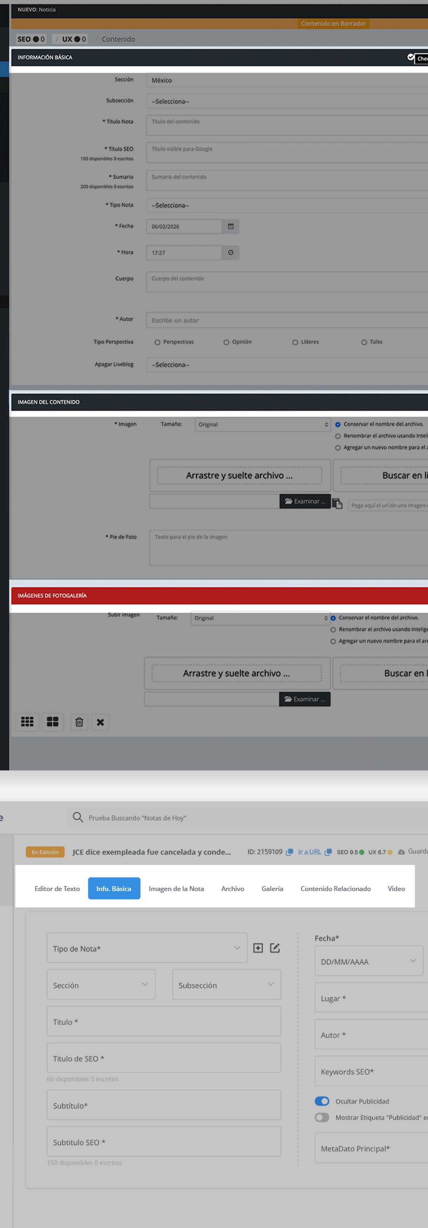The width and height of the screenshot is (428, 1228).
Task: Expand the Sección dropdown in new form
Action: pyautogui.click(x=101, y=985)
